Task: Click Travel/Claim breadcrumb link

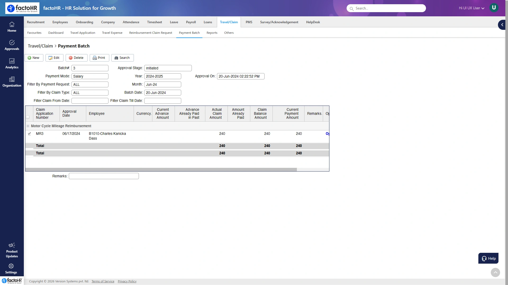Action: coord(40,46)
